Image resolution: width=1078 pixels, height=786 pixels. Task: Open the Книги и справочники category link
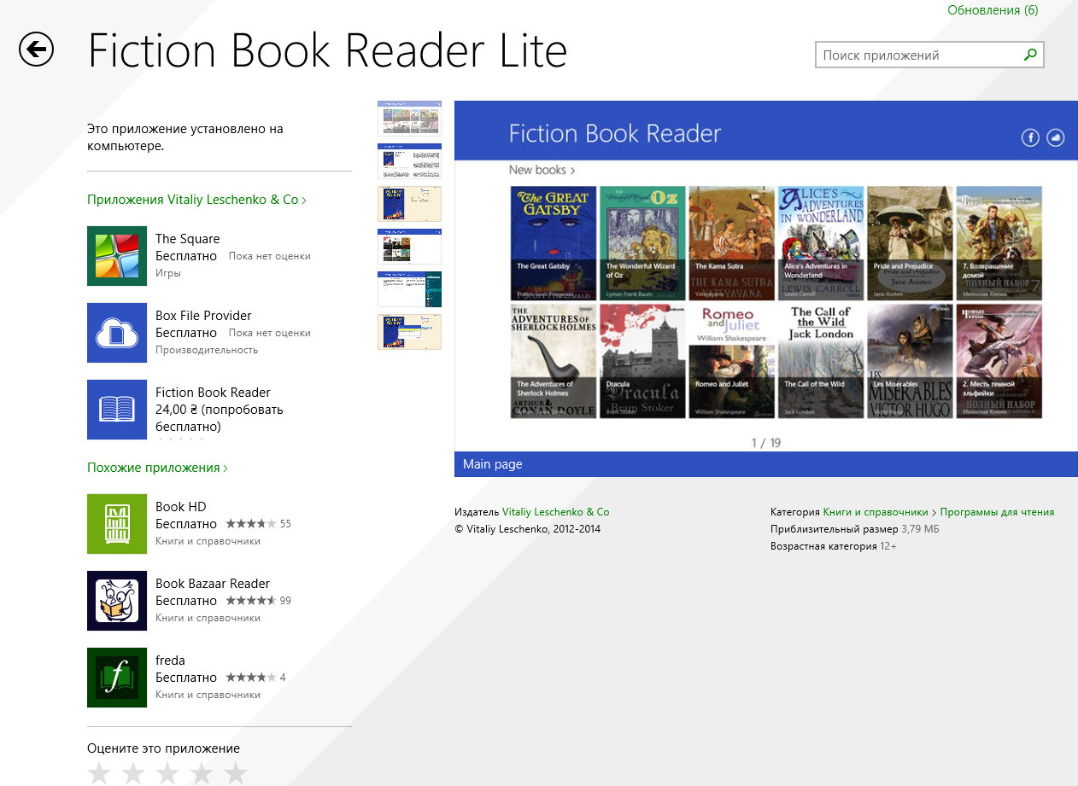pos(876,512)
